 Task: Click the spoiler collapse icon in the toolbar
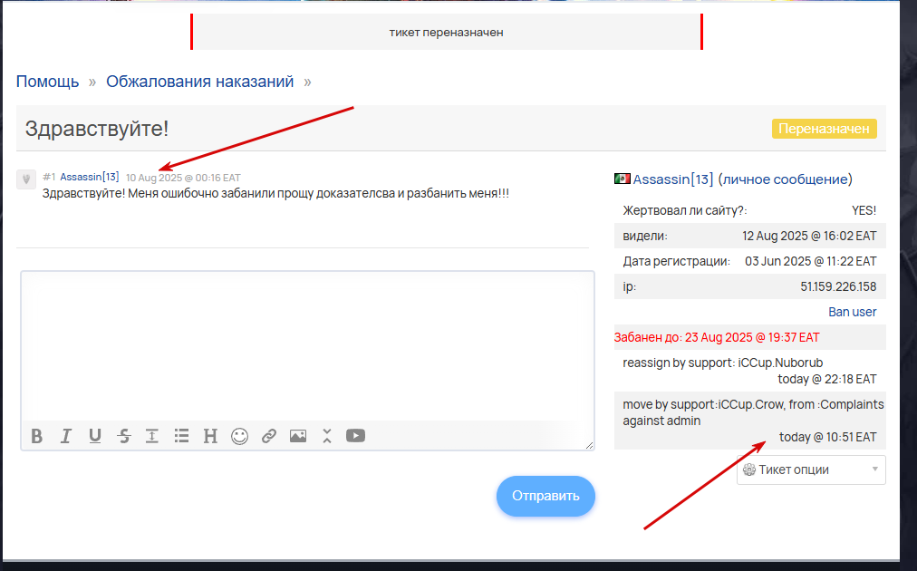pyautogui.click(x=327, y=436)
